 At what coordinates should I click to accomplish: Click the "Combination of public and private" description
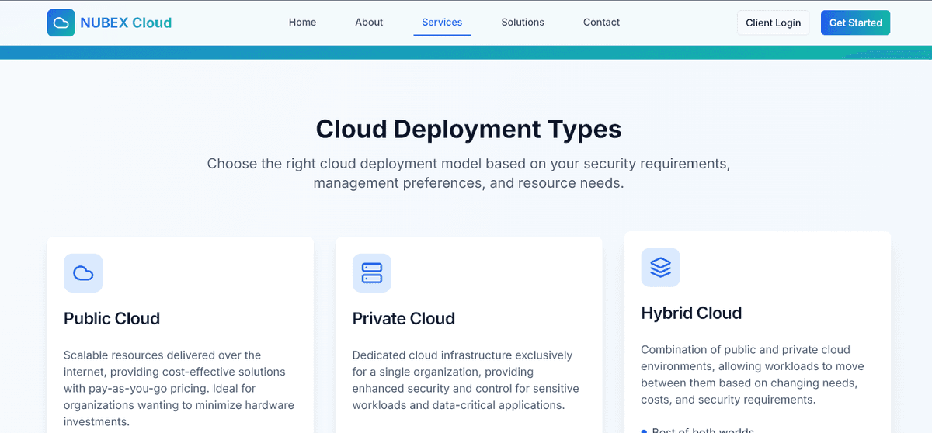pos(753,375)
